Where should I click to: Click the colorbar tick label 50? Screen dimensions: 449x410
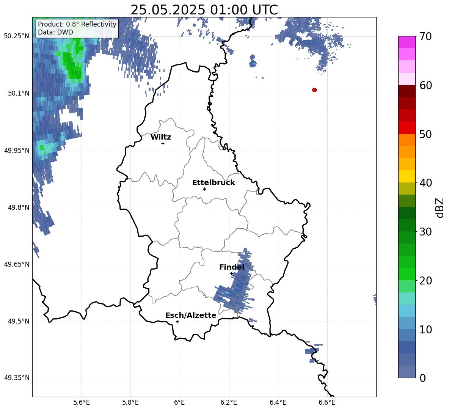(425, 134)
